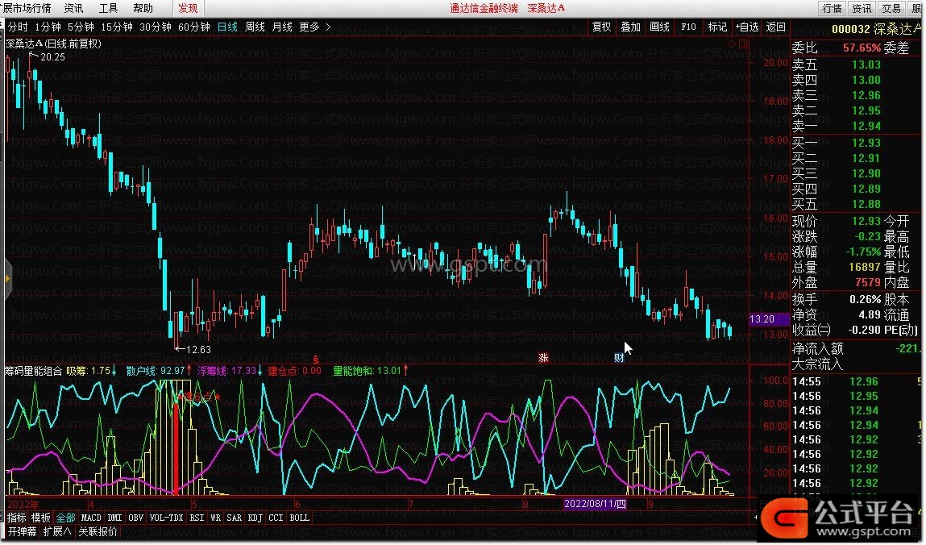Image resolution: width=926 pixels, height=545 pixels.
Task: Click the 卖一 price 12.94
Action: [866, 127]
